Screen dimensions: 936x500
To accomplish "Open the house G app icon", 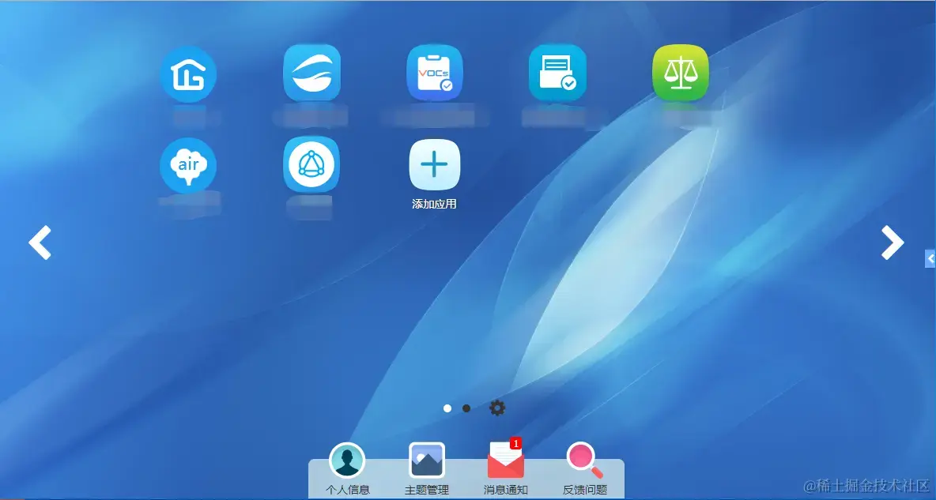I will point(188,74).
